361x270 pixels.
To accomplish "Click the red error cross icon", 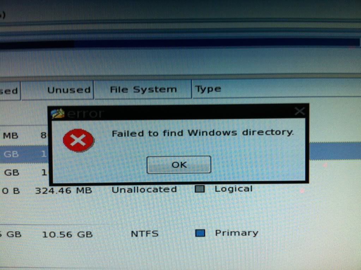I will pyautogui.click(x=78, y=140).
